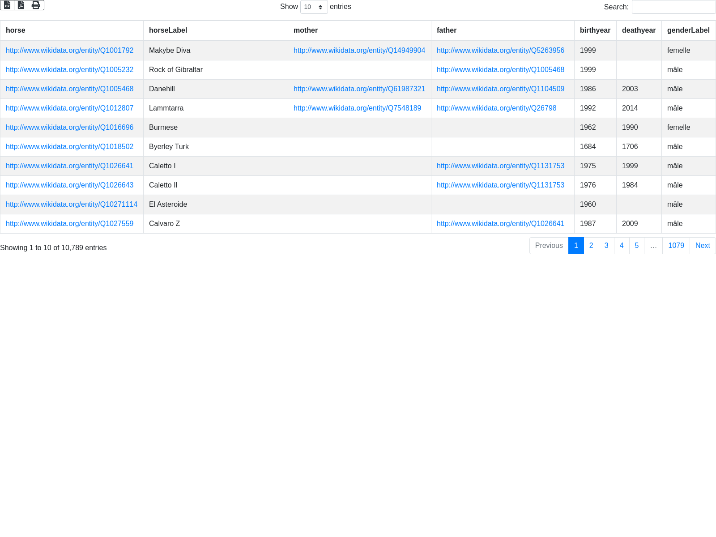
Task: Sort by genderLabel column header
Action: (688, 30)
